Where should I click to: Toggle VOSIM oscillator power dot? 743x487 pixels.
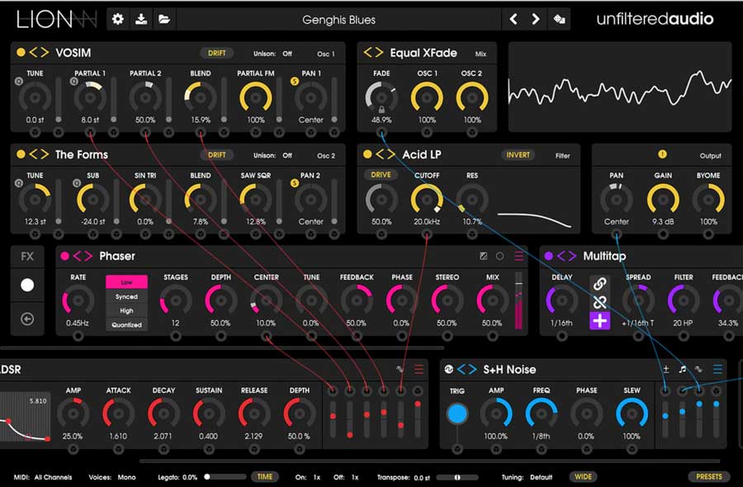click(x=21, y=53)
